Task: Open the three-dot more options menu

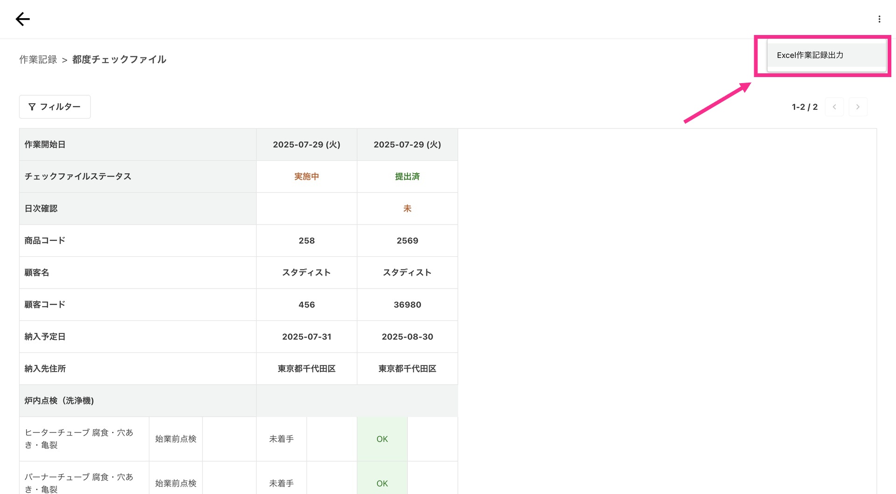Action: (x=879, y=19)
